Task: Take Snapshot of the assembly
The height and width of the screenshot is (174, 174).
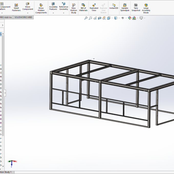Action: click(136, 7)
